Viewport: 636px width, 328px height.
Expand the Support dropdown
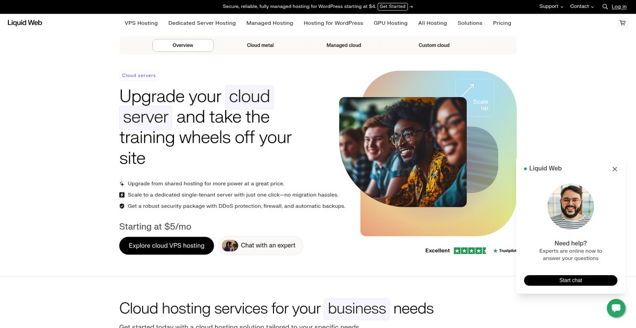pos(551,6)
